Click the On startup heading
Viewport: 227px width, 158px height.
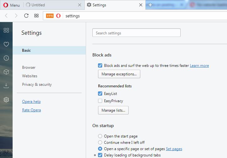point(103,126)
